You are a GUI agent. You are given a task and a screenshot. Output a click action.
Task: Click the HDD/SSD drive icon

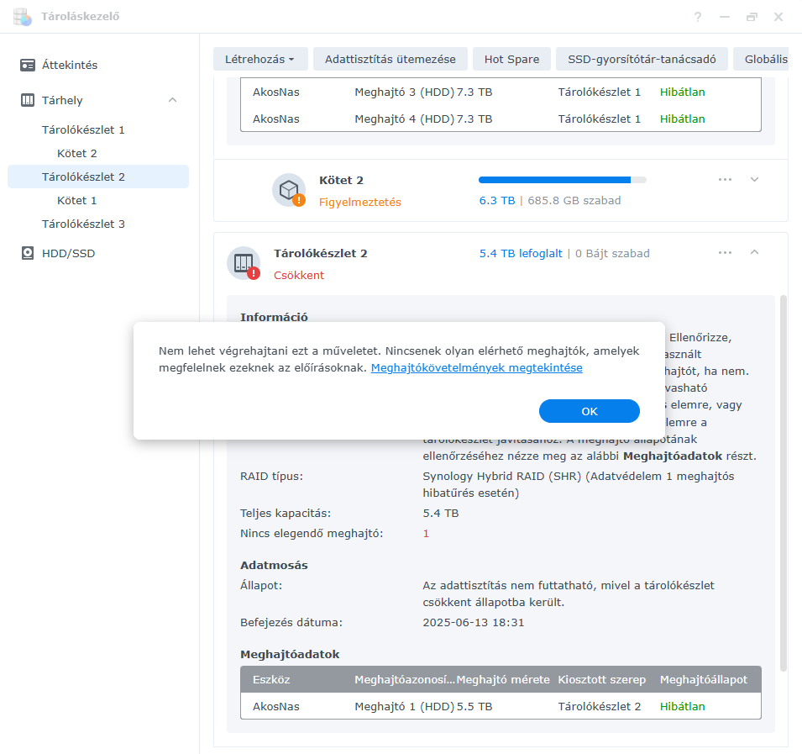coord(28,253)
